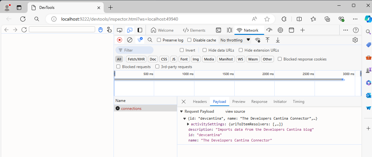Open the Sources bug icon

[x=229, y=30]
